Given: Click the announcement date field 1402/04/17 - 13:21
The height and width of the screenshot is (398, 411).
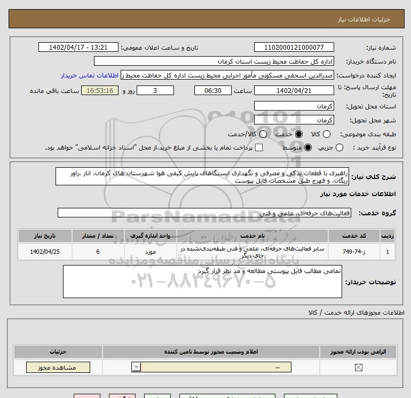Looking at the screenshot, I should [78, 47].
